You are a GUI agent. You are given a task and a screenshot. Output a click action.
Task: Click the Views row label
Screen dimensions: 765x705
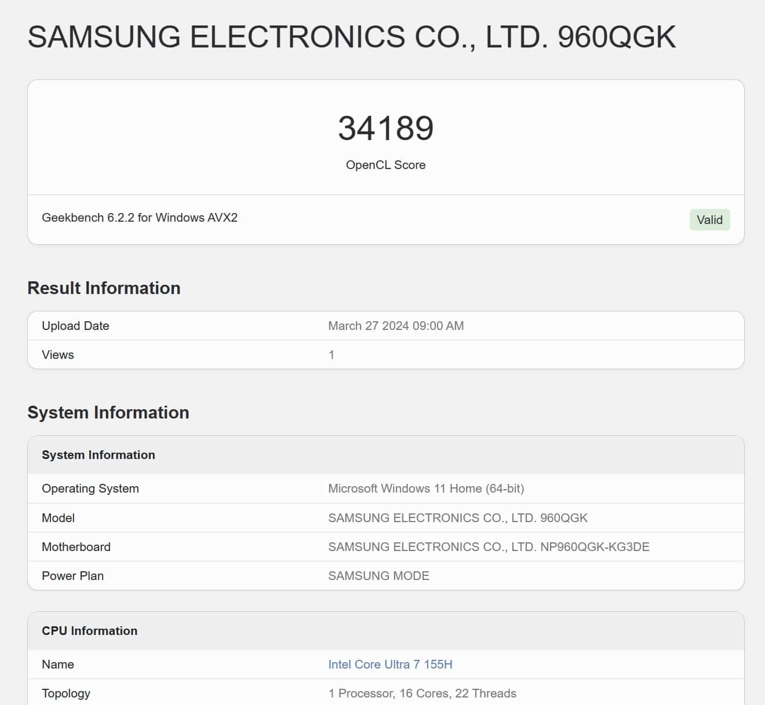pyautogui.click(x=58, y=355)
